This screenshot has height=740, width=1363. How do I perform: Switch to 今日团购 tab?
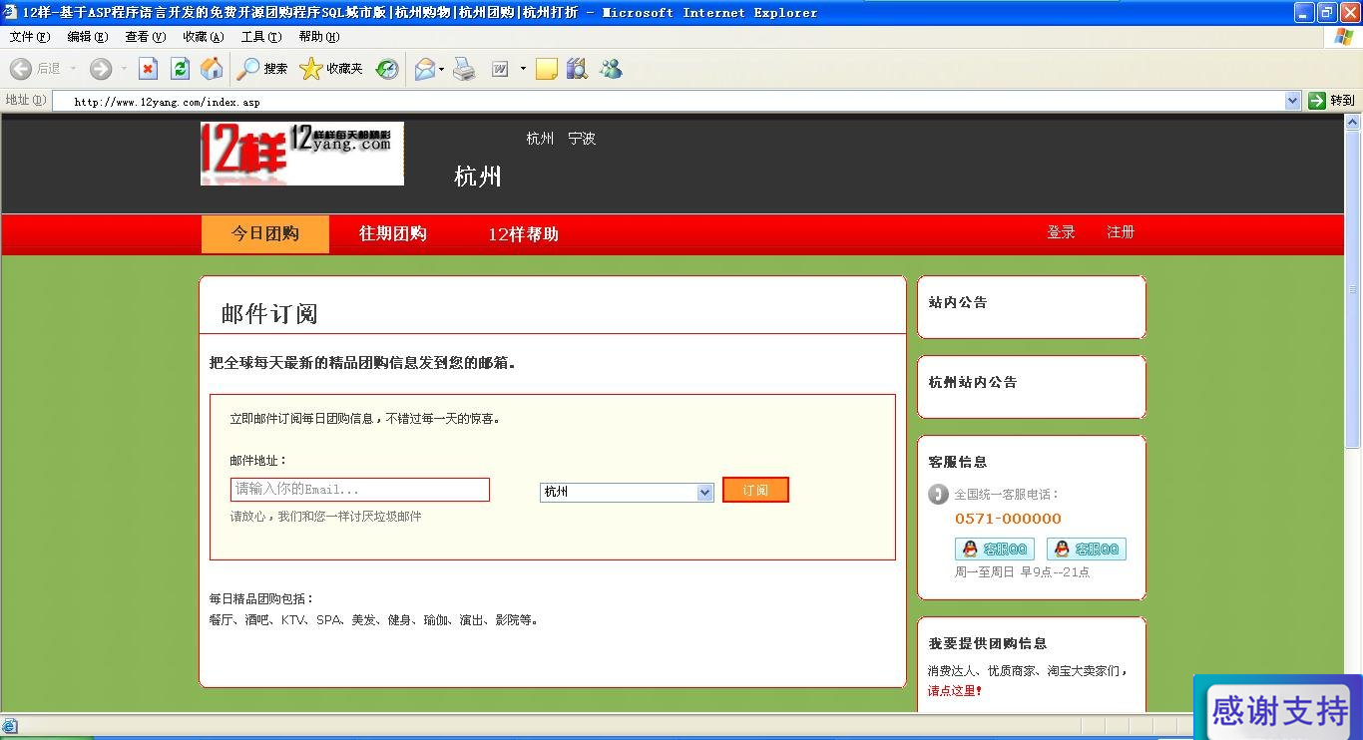click(x=265, y=233)
